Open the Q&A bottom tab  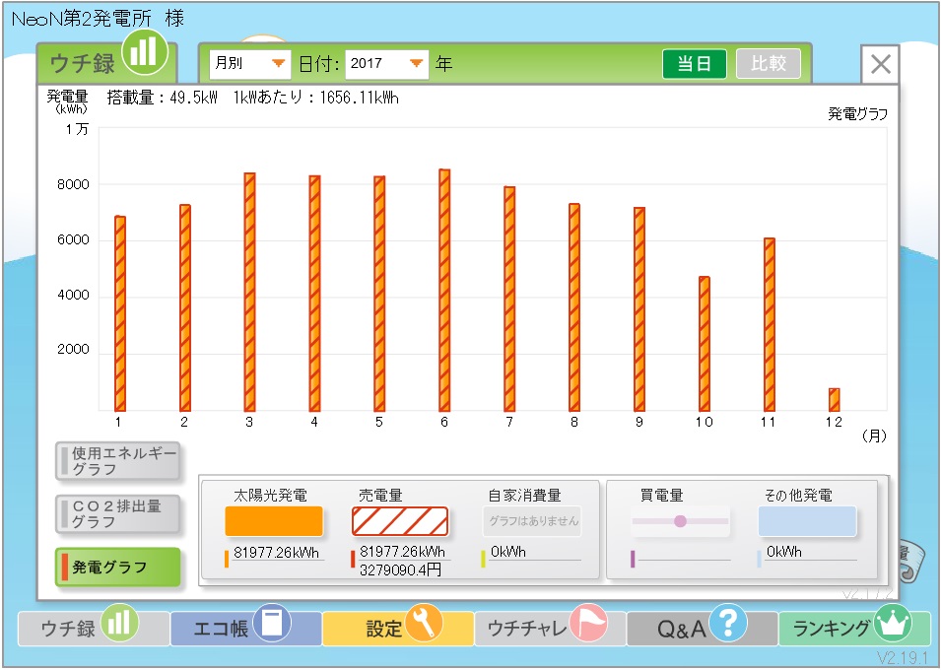click(703, 629)
